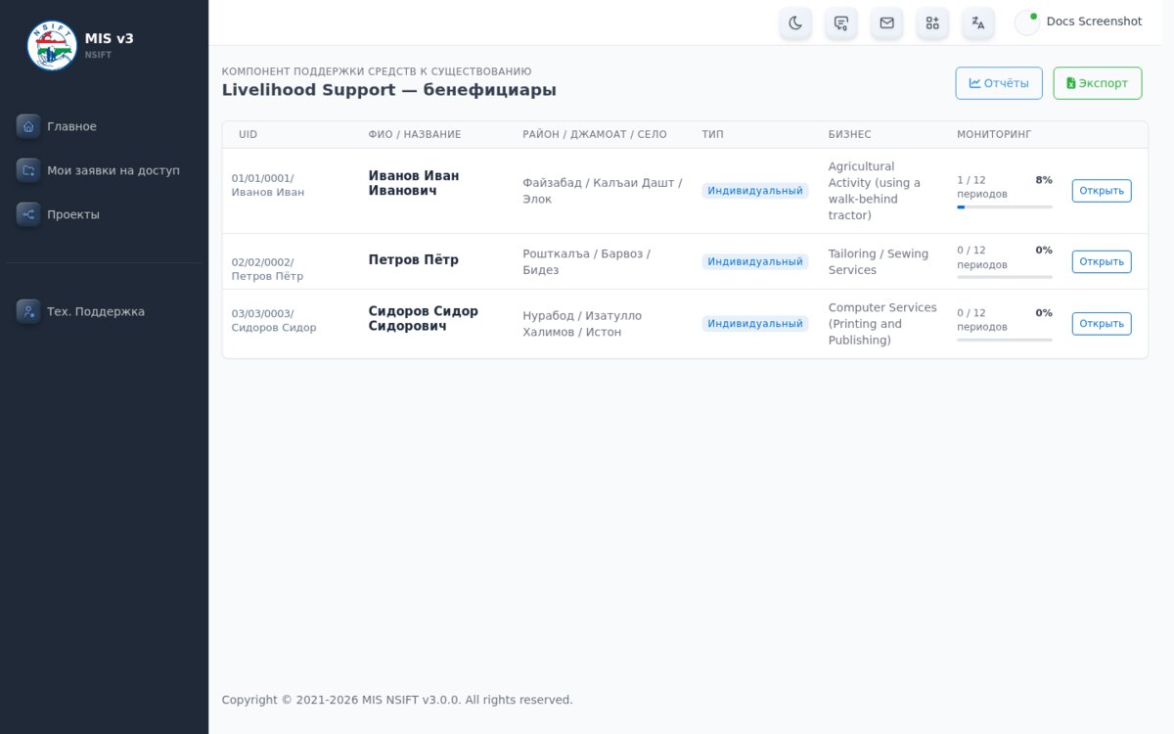The image size is (1174, 734).
Task: Click the РАЙОН / ДЖАМОАТ / СЕЛО column header
Action: (595, 134)
